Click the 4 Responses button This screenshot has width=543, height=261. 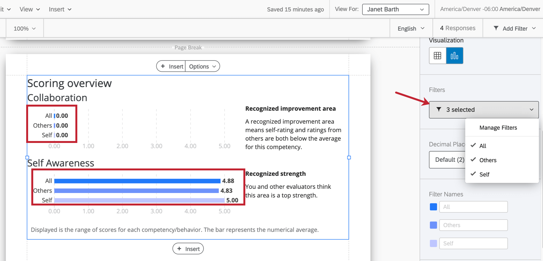pyautogui.click(x=458, y=28)
